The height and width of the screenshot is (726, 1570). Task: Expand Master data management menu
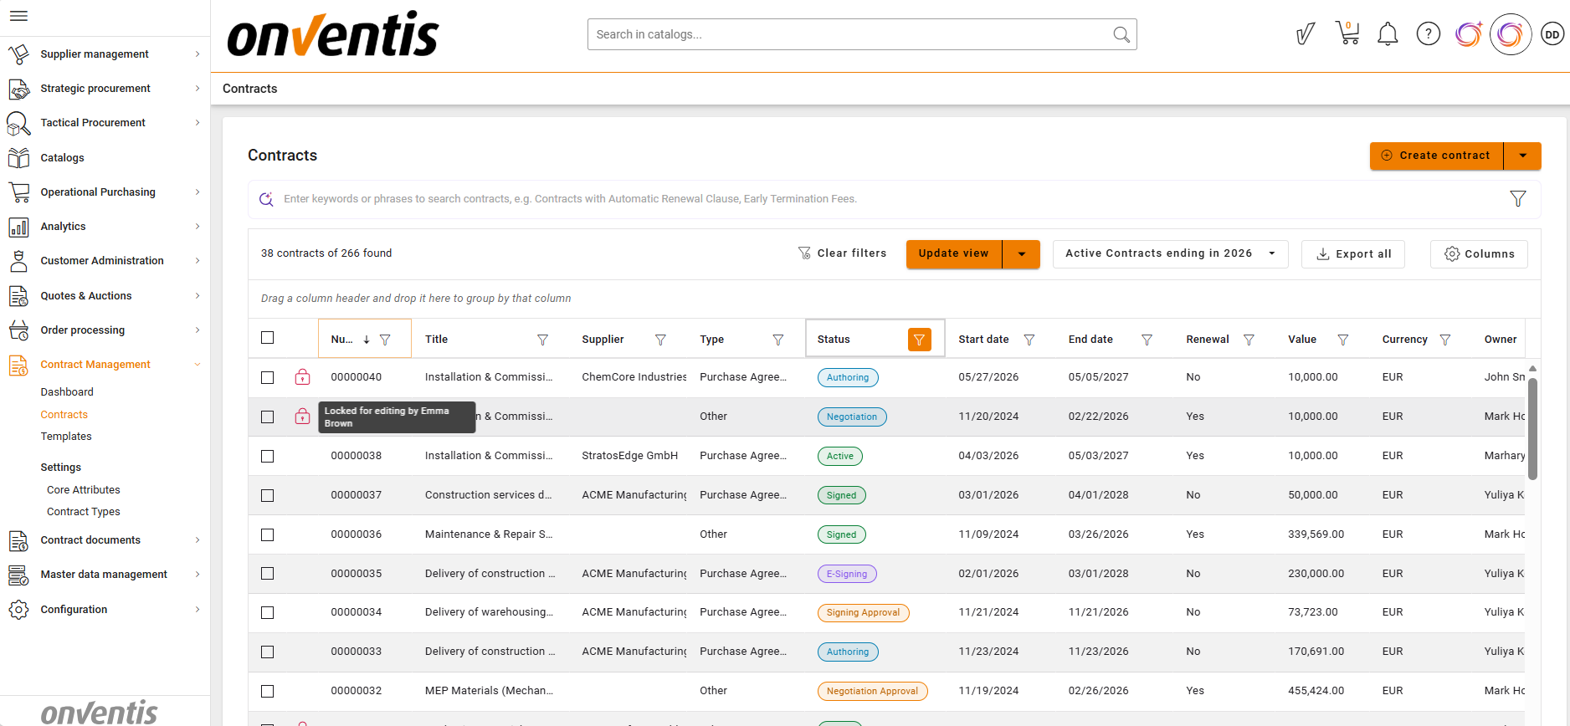tap(198, 575)
